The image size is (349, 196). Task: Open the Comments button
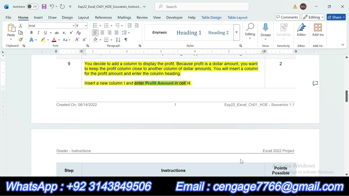tap(287, 17)
